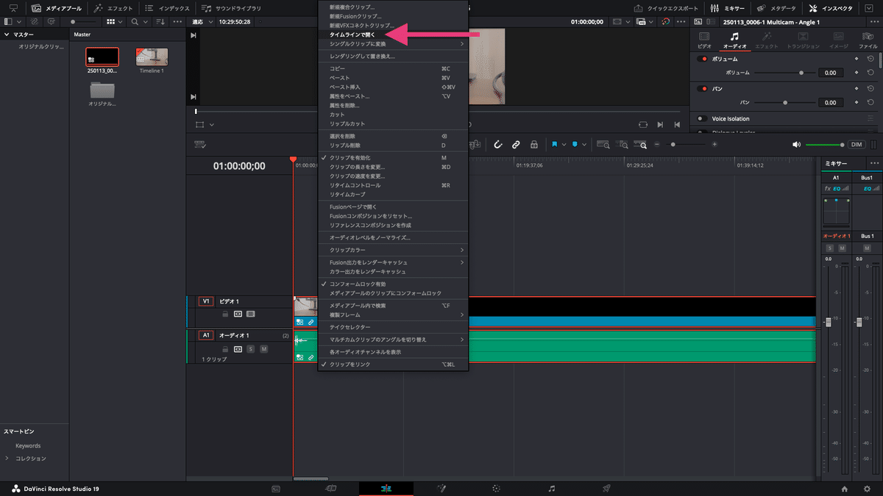
Task: Toggle the linked selection chain icon
Action: [516, 145]
